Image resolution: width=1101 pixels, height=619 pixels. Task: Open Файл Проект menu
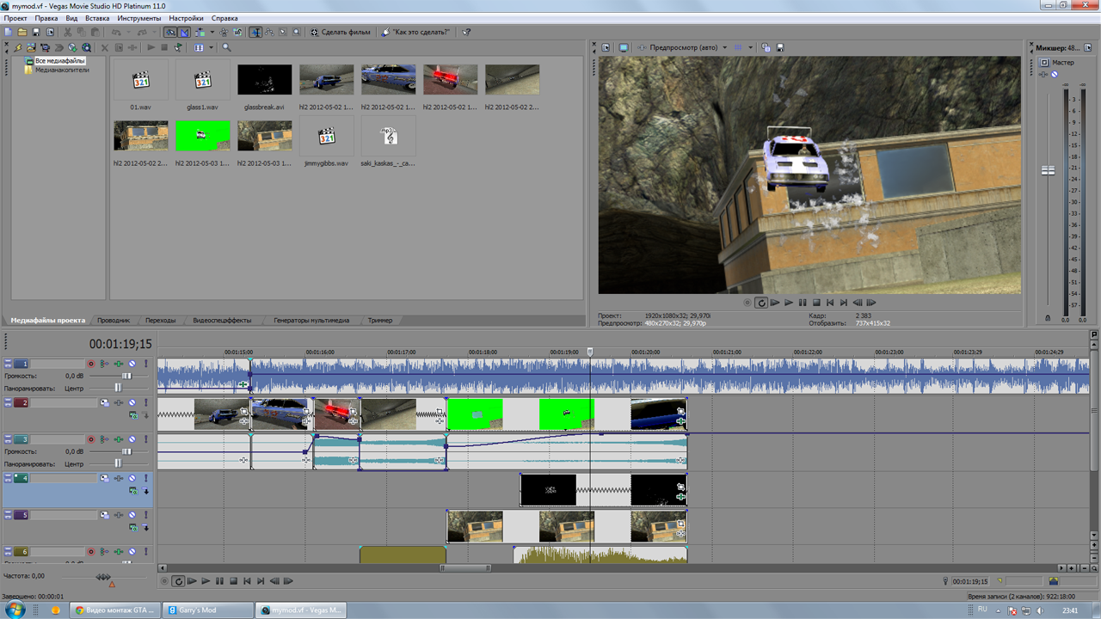15,18
